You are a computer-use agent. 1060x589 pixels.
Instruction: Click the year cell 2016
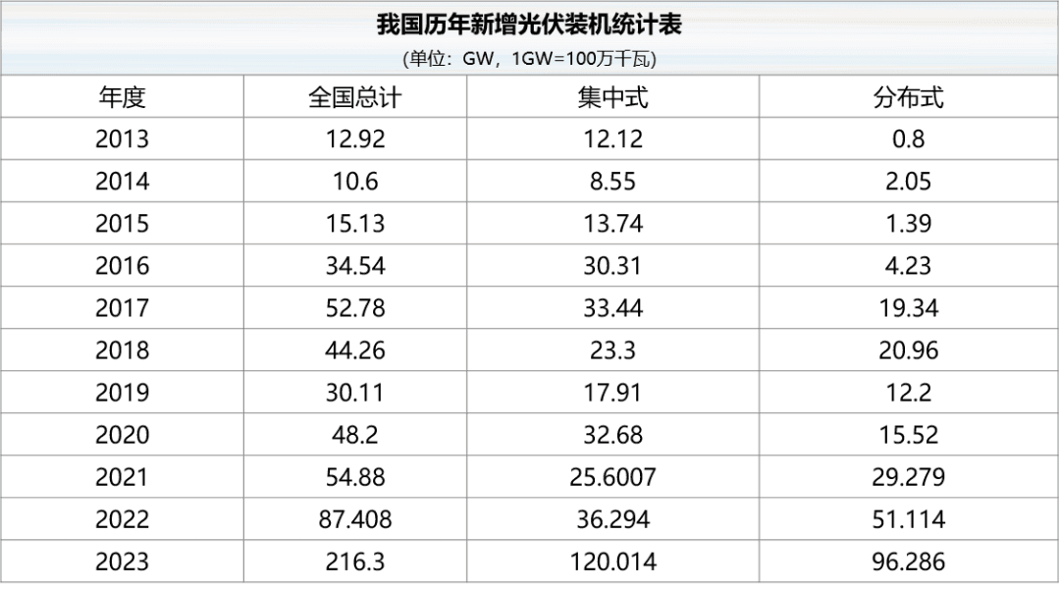coord(123,266)
